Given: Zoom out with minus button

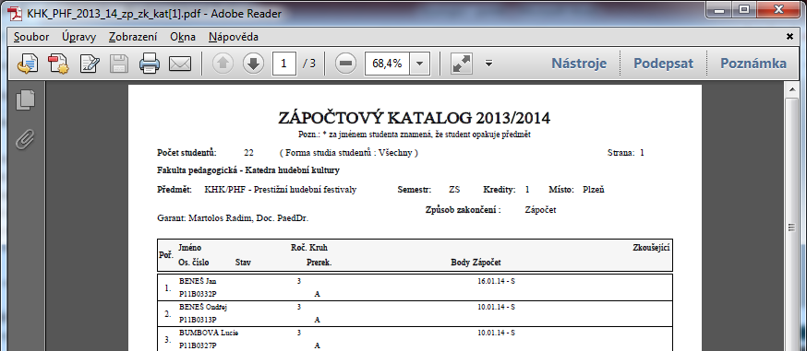Looking at the screenshot, I should (346, 64).
